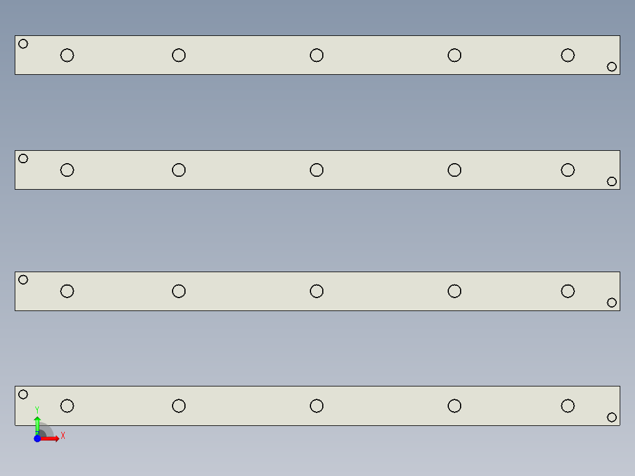This screenshot has height=476, width=635.
Task: Select small bottom-right hole of second plate
Action: coord(611,181)
